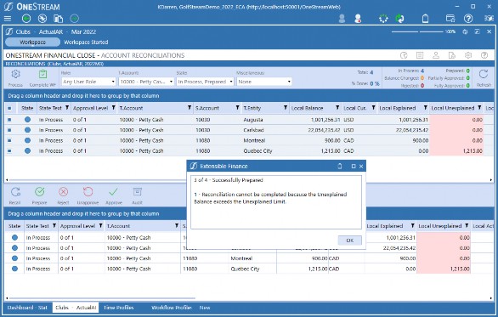
Task: Click the Prepare checkmark icon
Action: (39, 192)
